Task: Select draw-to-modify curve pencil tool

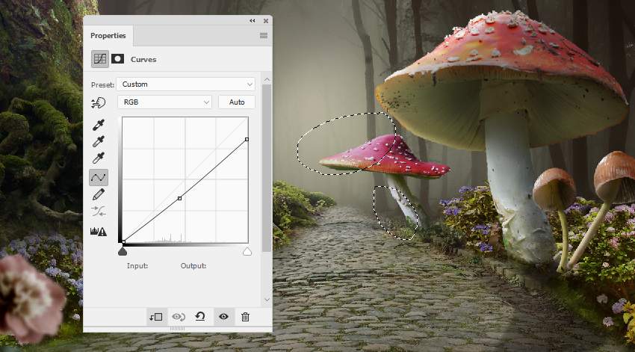Action: (99, 194)
